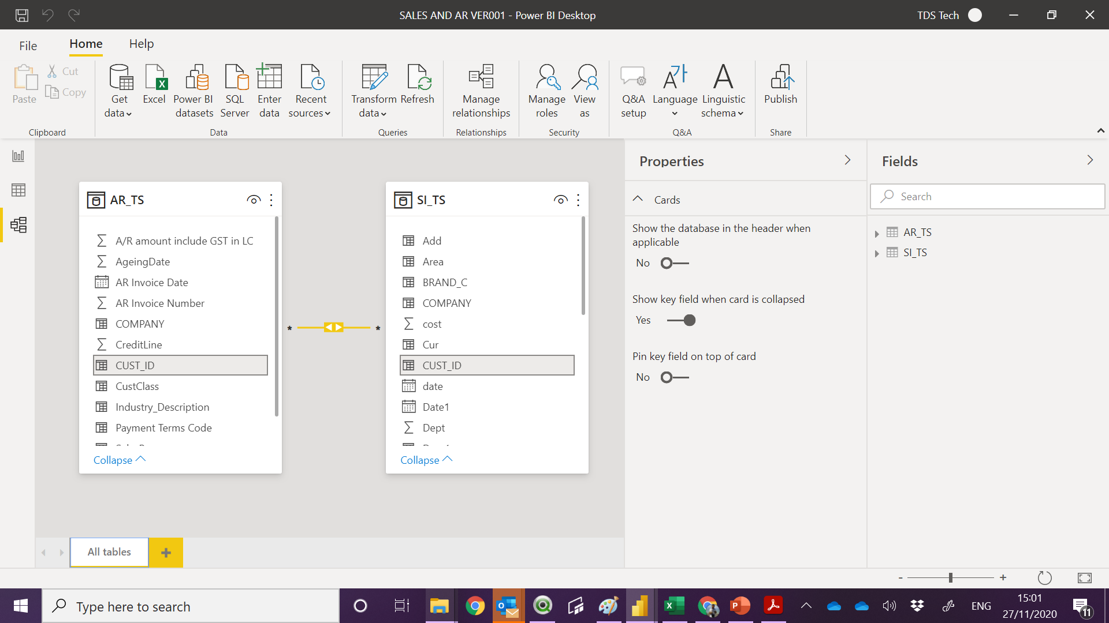Collapse the Properties pane

[847, 160]
